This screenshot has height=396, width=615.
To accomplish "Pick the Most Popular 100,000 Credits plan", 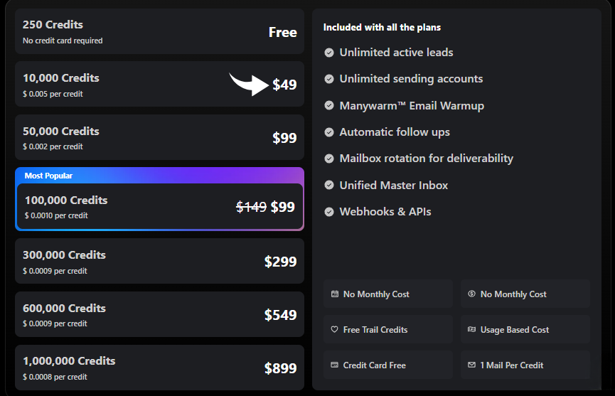I will 159,207.
